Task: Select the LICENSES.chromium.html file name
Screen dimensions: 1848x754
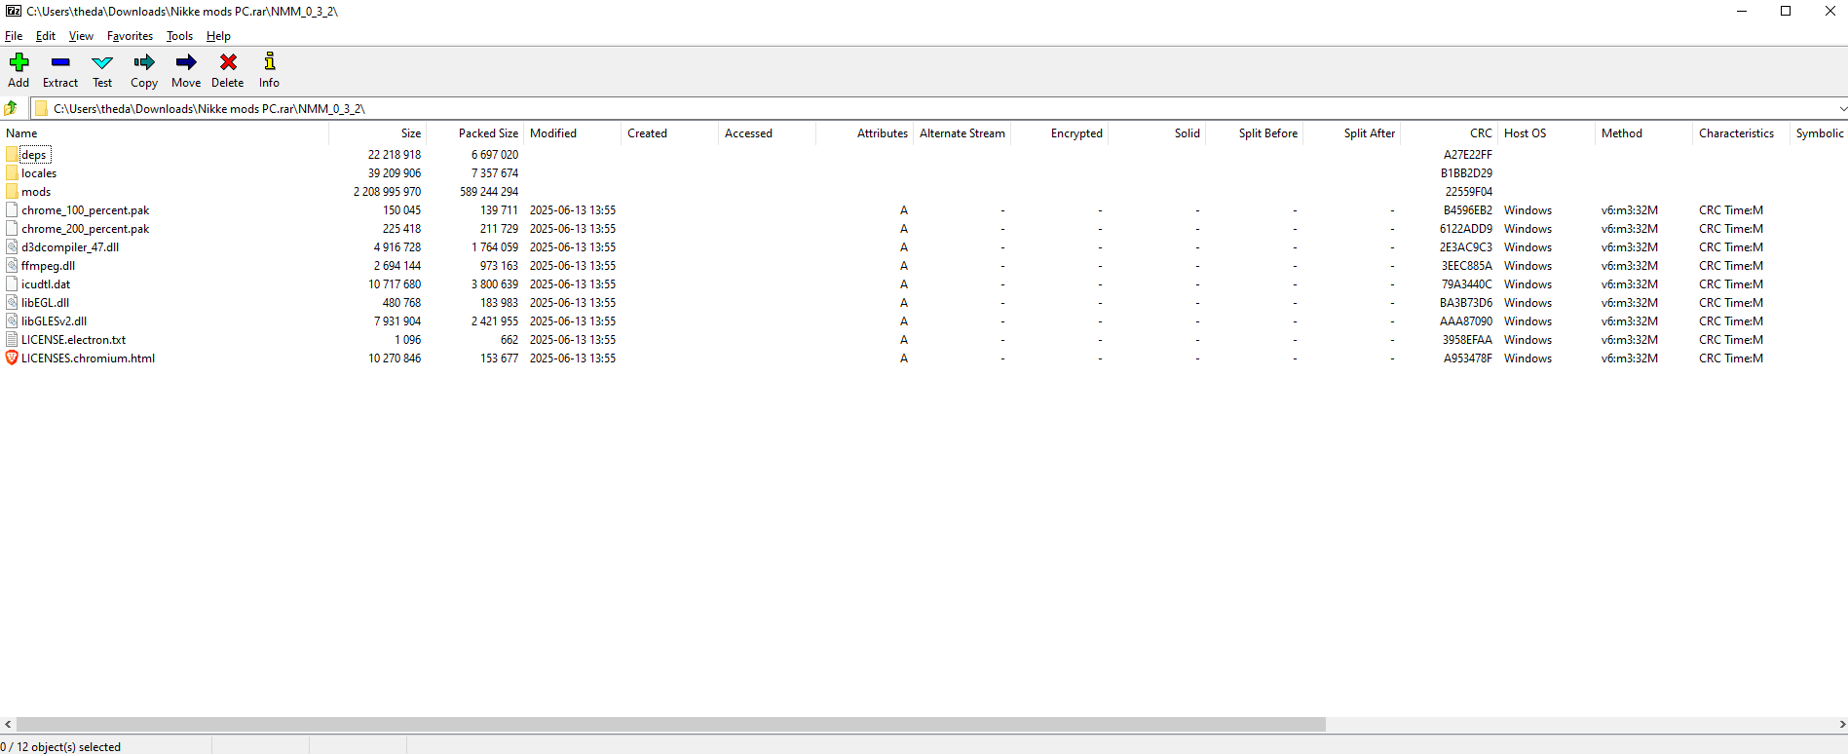Action: (88, 358)
